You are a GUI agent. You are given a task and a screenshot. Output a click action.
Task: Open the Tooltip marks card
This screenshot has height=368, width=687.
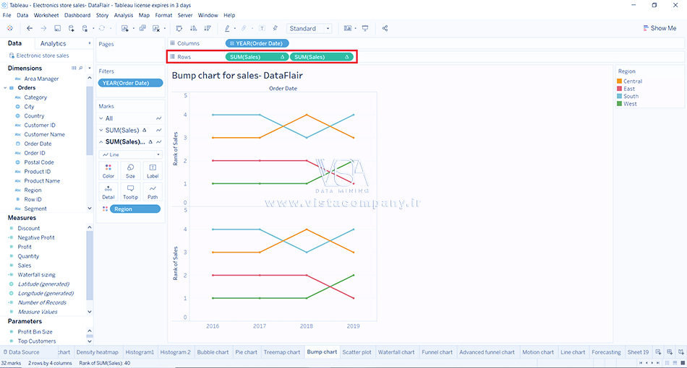(x=130, y=191)
